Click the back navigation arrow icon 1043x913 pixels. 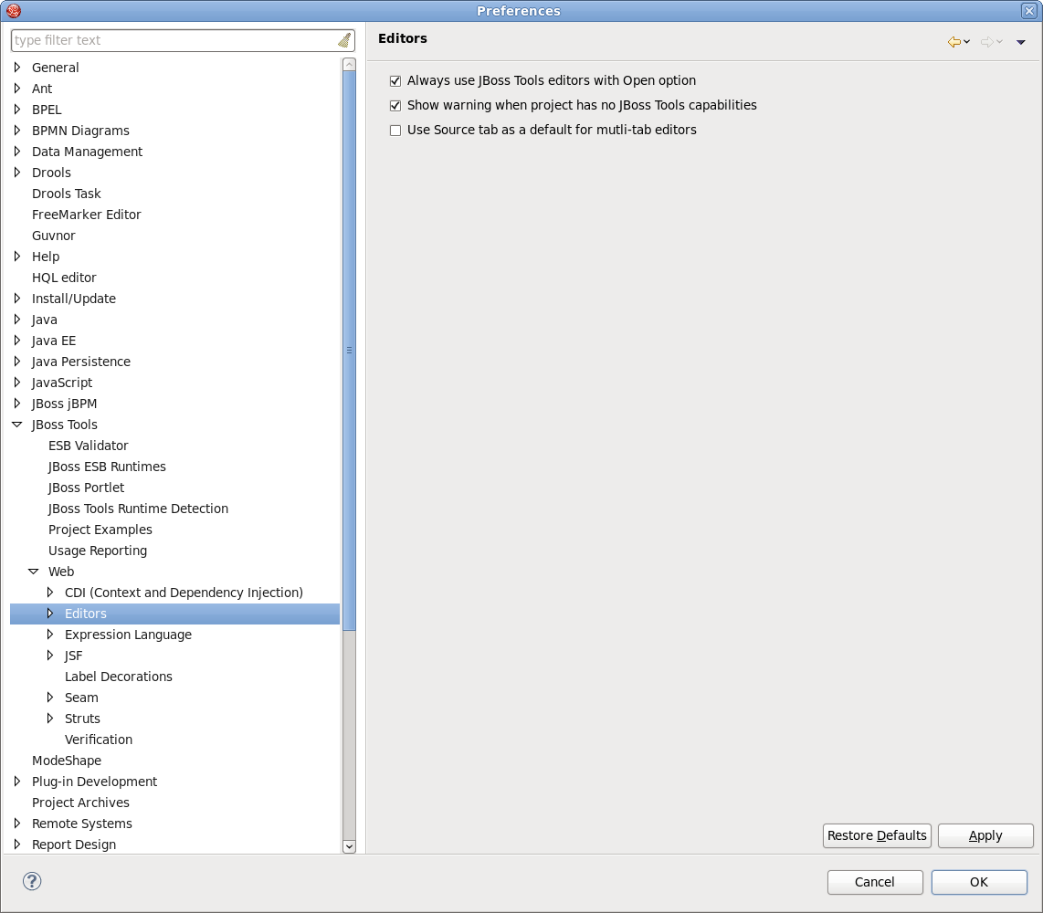point(954,42)
